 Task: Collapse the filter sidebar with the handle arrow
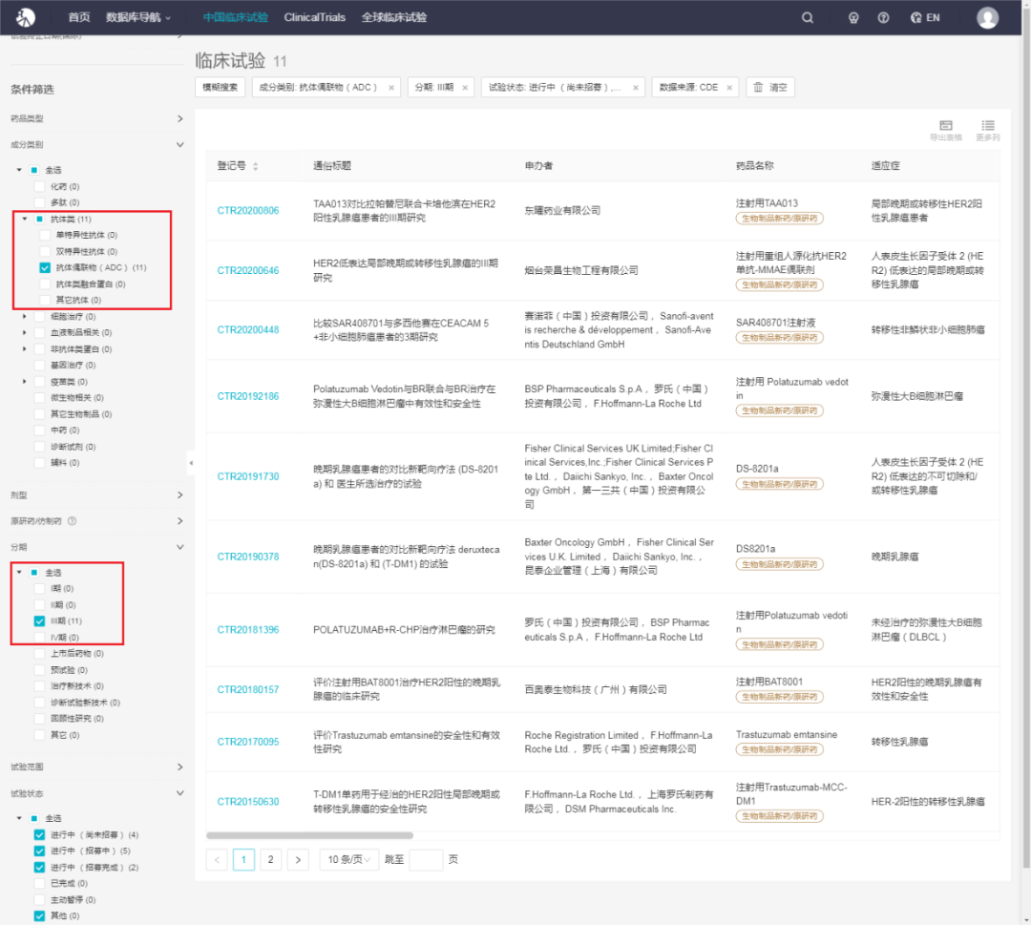(x=191, y=463)
